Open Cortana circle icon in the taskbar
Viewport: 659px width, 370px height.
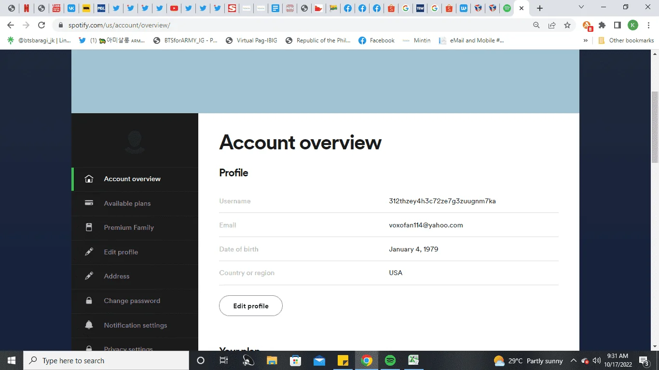[x=201, y=360]
